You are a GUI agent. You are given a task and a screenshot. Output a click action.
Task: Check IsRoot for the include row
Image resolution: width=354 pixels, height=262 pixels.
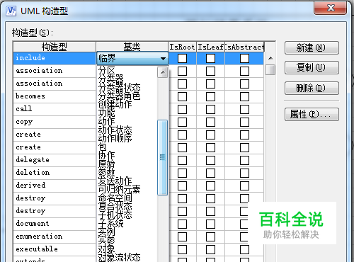[x=182, y=58]
